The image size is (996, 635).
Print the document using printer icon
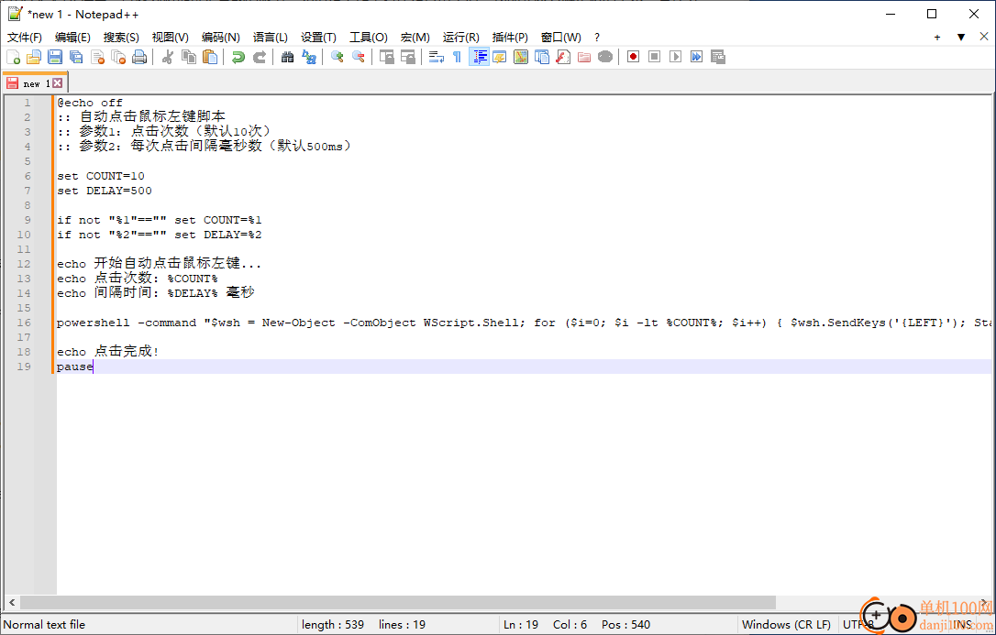(x=139, y=57)
